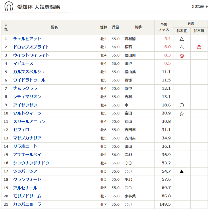Click the 人気 column header
Screen dimensions: 209x210
6,27
